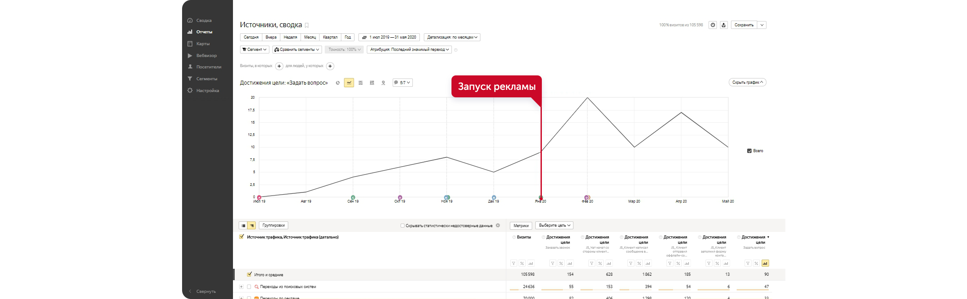Image resolution: width=967 pixels, height=299 pixels.
Task: Click the chart note marker at Сен 19
Action: (x=353, y=198)
